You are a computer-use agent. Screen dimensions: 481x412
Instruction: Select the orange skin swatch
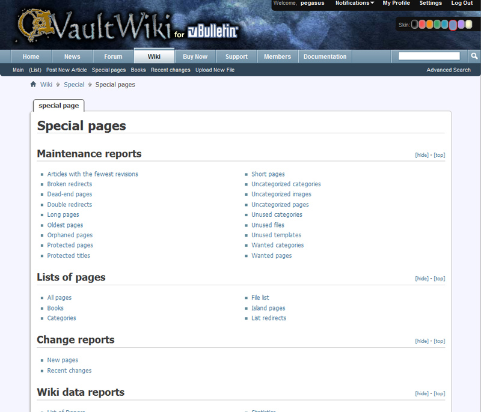coord(430,25)
